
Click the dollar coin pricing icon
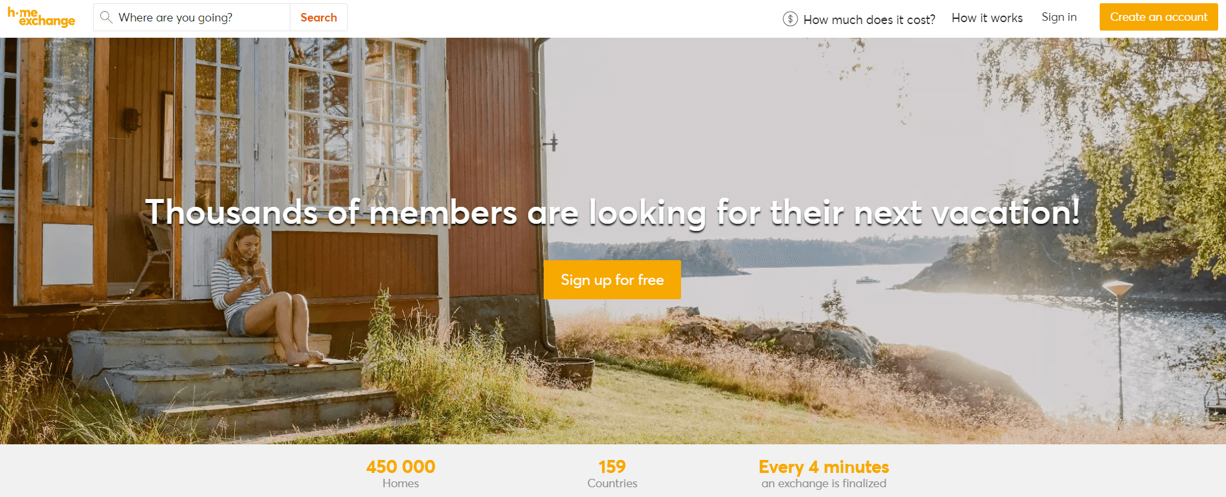coord(790,19)
